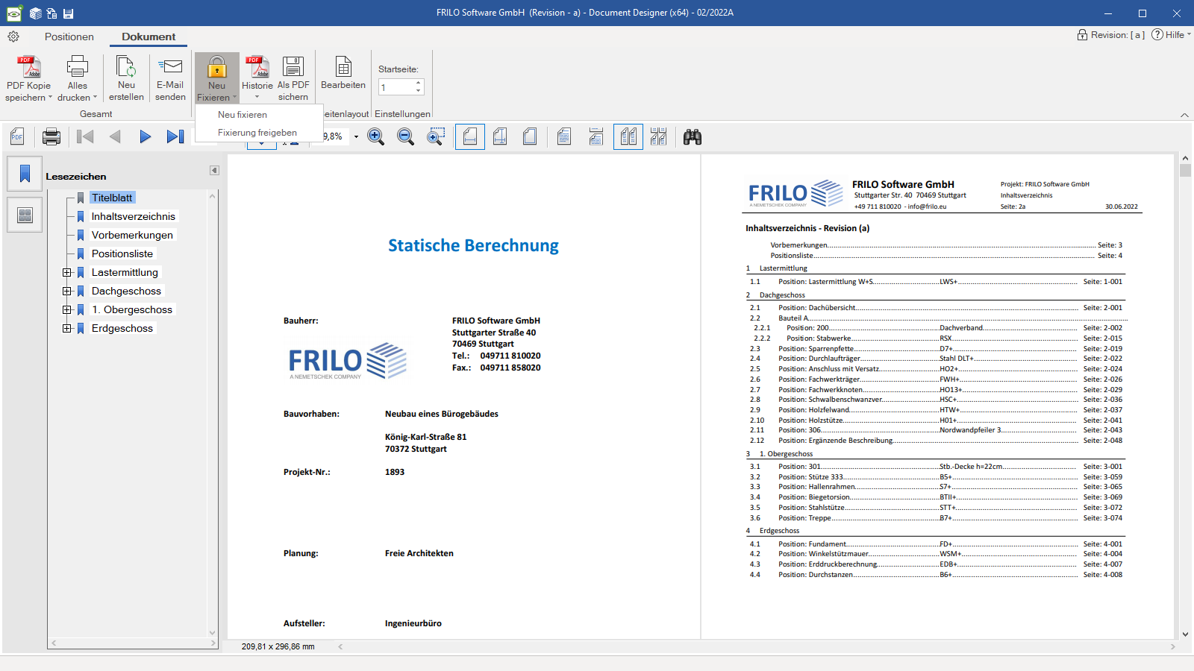Viewport: 1194px width, 671px height.
Task: Select Dokument tab
Action: tap(149, 37)
